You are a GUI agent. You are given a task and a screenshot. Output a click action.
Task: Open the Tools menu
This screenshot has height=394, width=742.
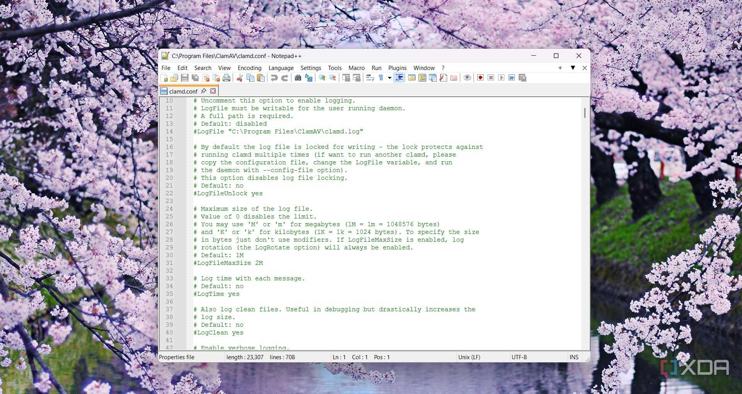pyautogui.click(x=335, y=68)
